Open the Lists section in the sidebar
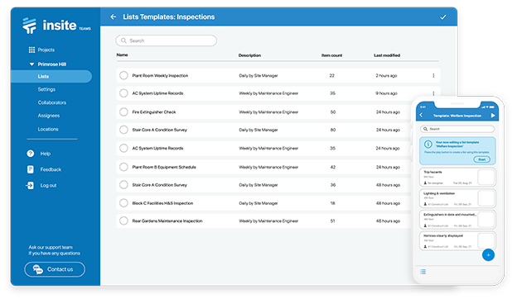 (x=51, y=76)
